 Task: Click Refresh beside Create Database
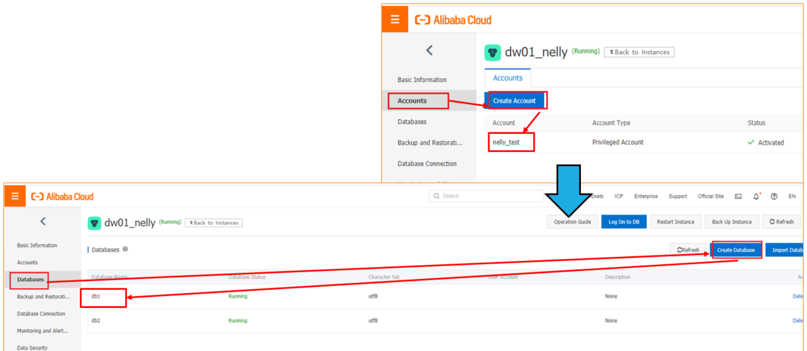[688, 249]
